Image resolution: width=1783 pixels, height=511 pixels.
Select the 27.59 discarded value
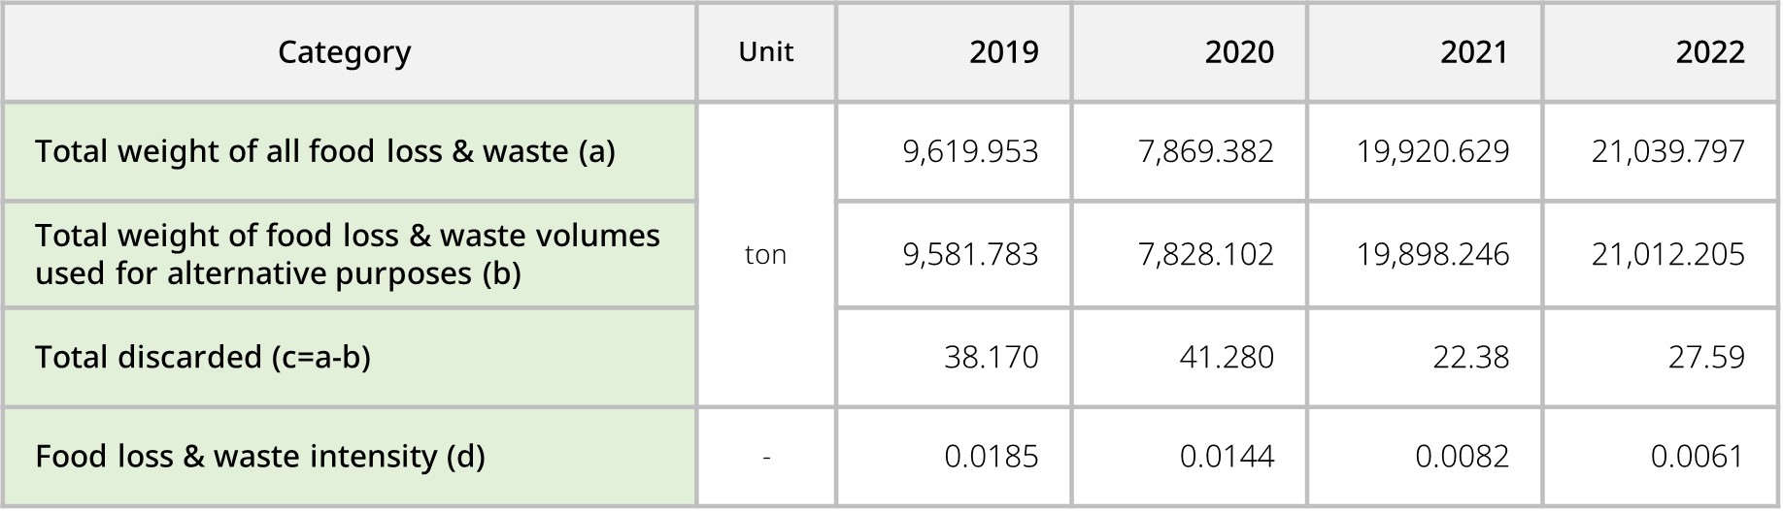click(x=1706, y=358)
